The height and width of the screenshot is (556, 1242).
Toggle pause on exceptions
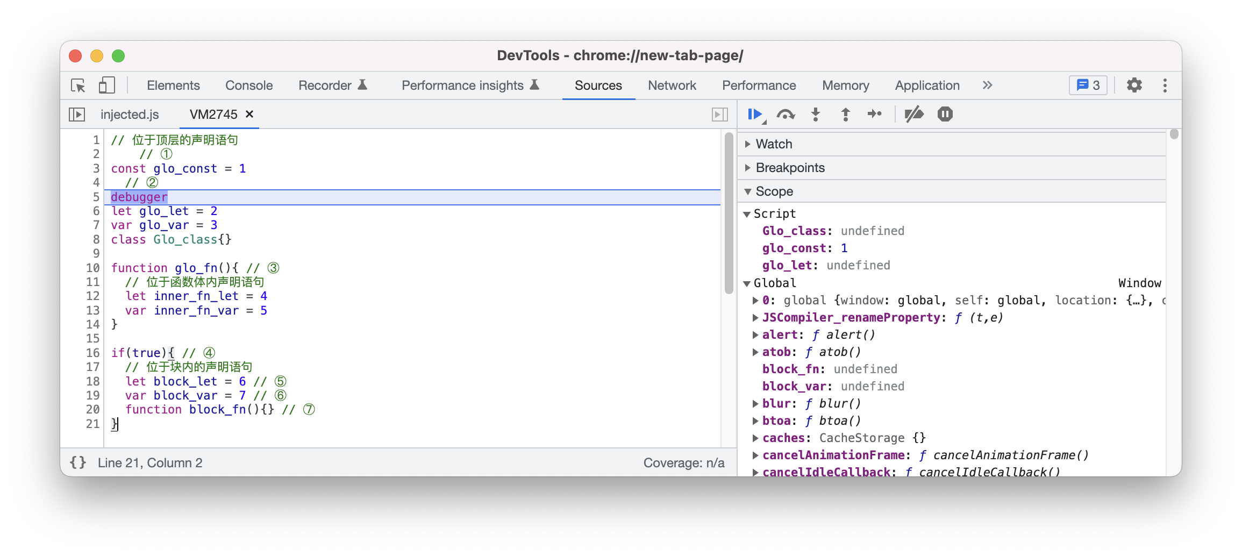[945, 115]
